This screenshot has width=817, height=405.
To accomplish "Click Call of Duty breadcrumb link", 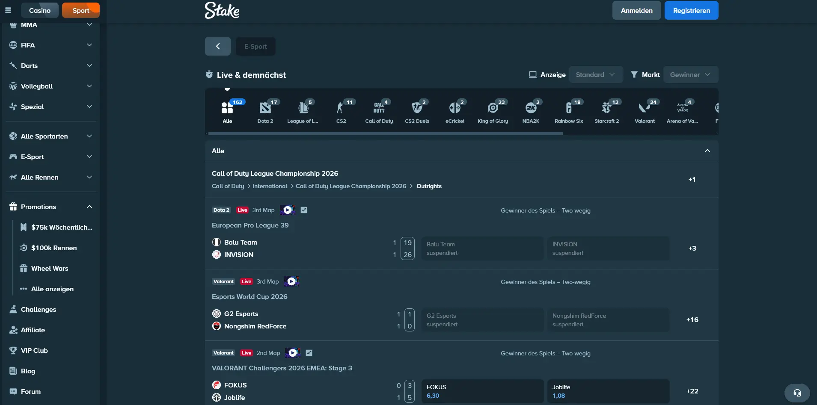I will pos(228,186).
